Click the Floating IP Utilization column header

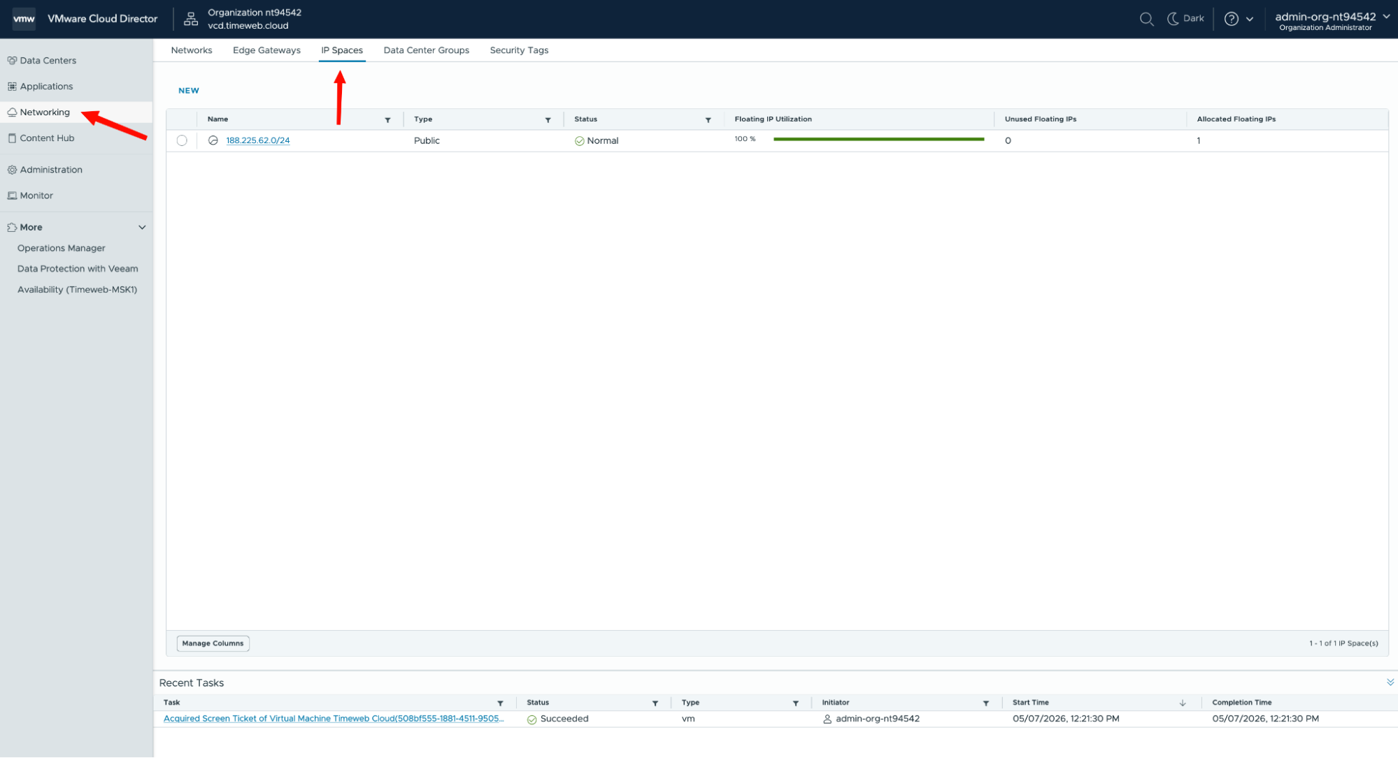click(773, 119)
